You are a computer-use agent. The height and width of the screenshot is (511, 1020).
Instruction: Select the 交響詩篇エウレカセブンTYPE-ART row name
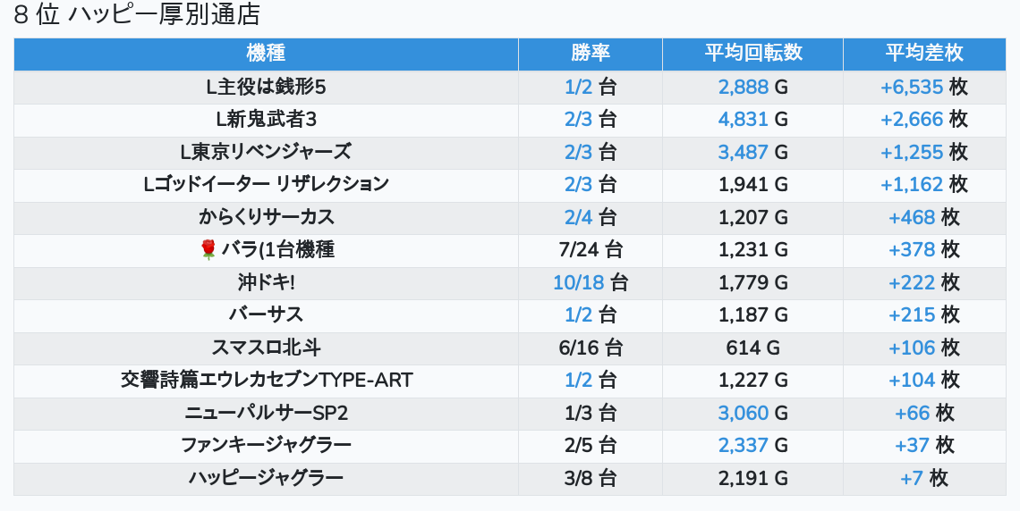coord(266,380)
